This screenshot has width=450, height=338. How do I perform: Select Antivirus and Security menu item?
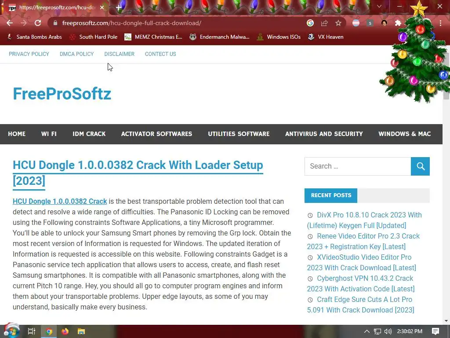click(324, 134)
